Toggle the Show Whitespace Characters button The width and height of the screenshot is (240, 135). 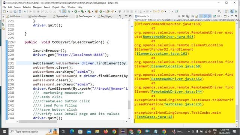pyautogui.click(x=136, y=12)
